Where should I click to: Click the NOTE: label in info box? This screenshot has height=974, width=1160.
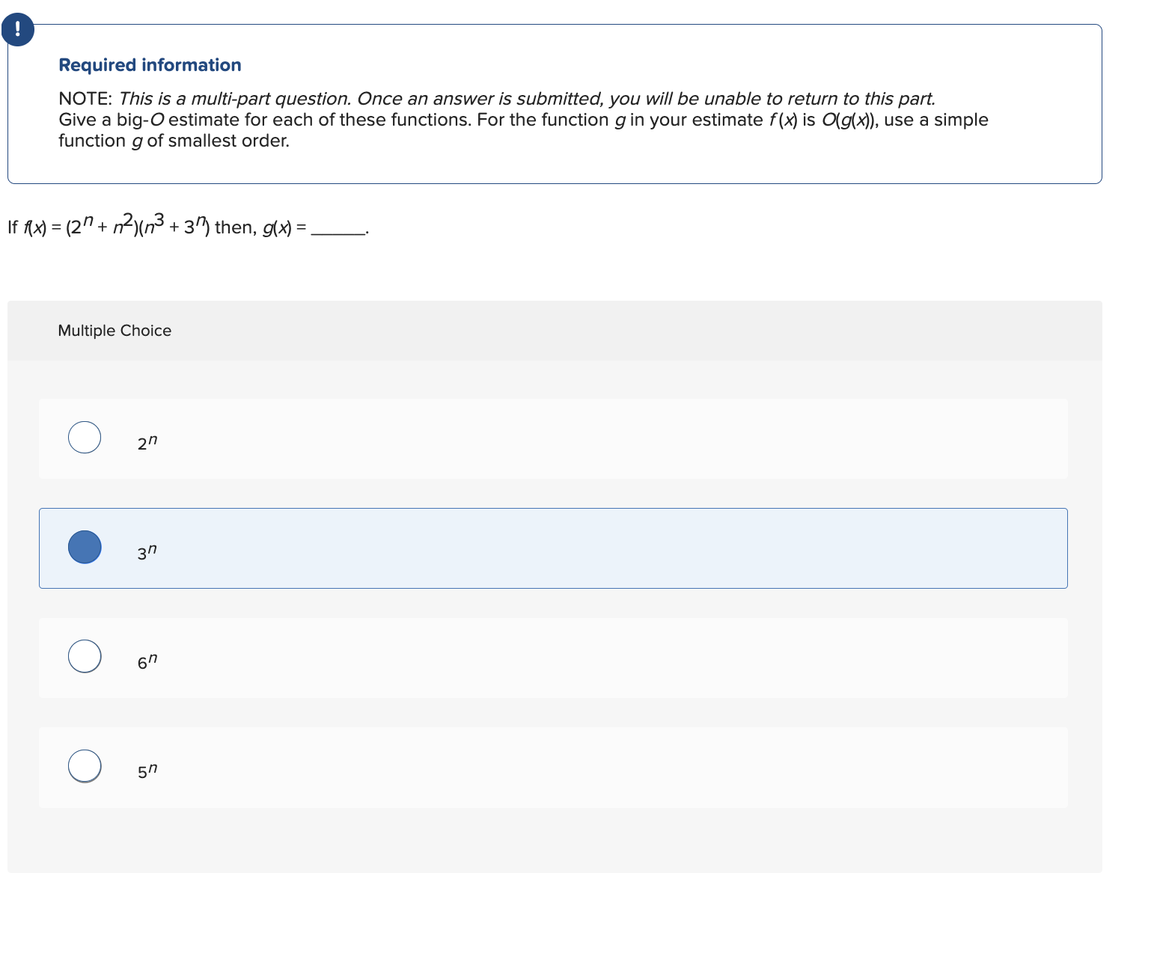tap(85, 99)
